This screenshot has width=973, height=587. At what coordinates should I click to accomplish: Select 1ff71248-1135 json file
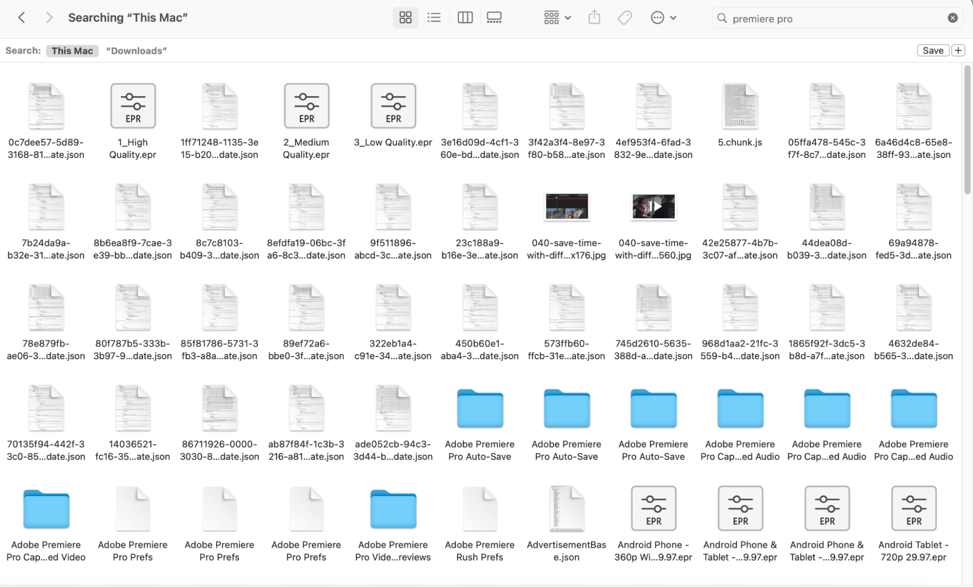click(x=220, y=106)
